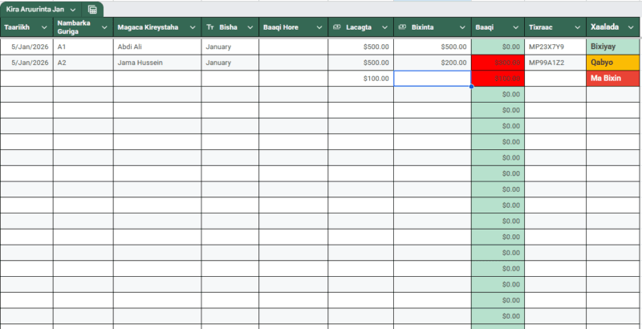Click the text type icon in Bisha header
This screenshot has width=642, height=329.
210,27
